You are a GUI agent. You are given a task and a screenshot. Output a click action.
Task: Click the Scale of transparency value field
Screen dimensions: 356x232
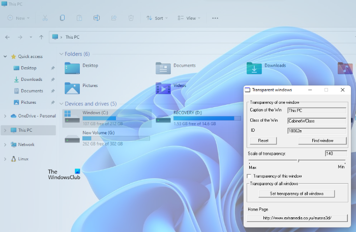click(x=336, y=153)
